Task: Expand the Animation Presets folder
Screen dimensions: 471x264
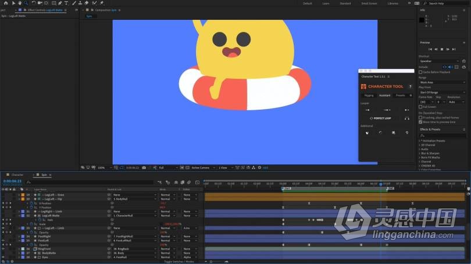Action: [420, 140]
